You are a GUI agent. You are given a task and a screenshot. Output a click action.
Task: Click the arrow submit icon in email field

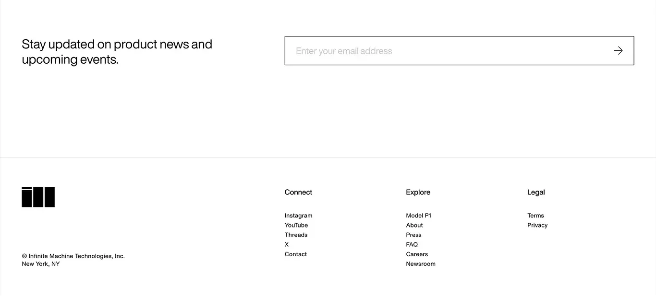click(x=618, y=51)
